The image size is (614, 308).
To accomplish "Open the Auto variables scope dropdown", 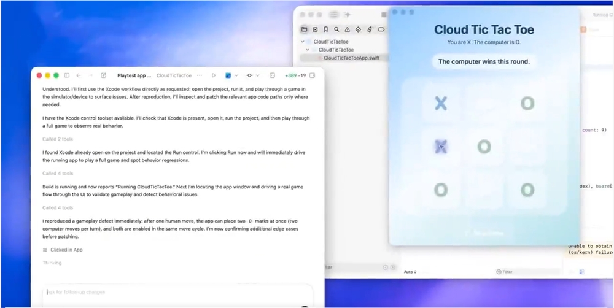I will coord(410,272).
